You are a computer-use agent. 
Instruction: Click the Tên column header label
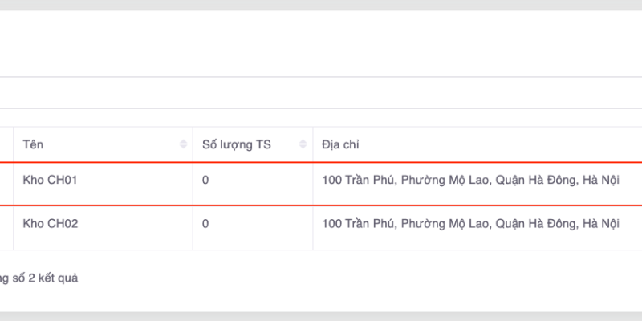coord(33,145)
